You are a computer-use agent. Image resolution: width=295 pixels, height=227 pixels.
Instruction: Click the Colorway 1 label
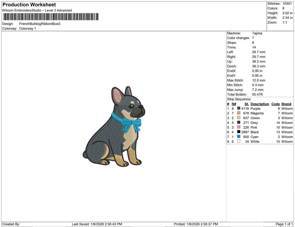(27, 29)
